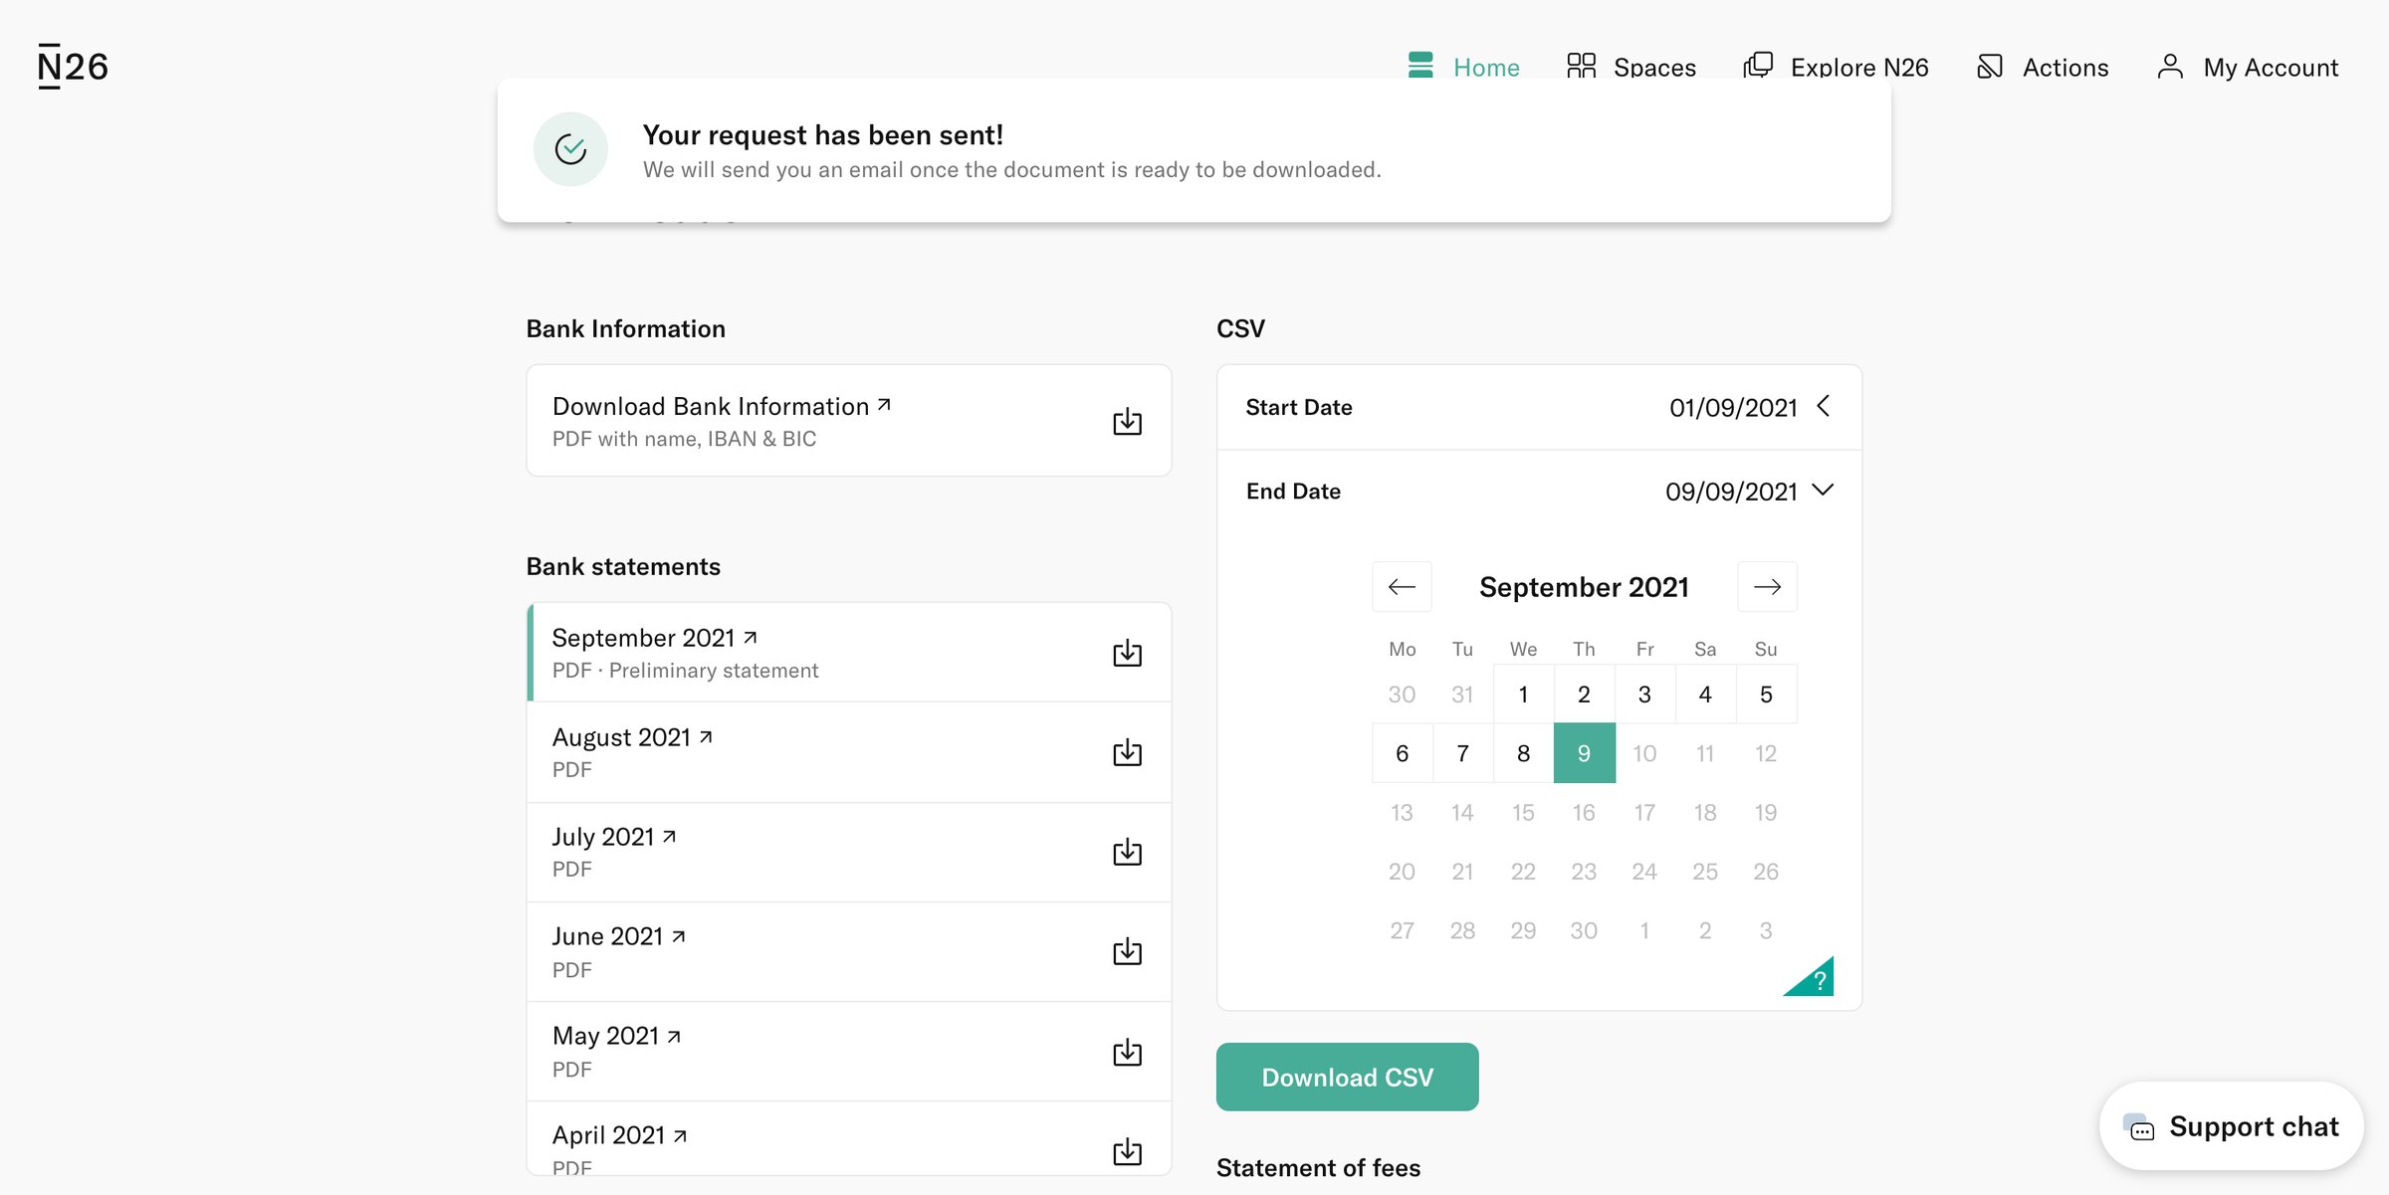
Task: Expand the Start Date picker chevron
Action: [1824, 406]
